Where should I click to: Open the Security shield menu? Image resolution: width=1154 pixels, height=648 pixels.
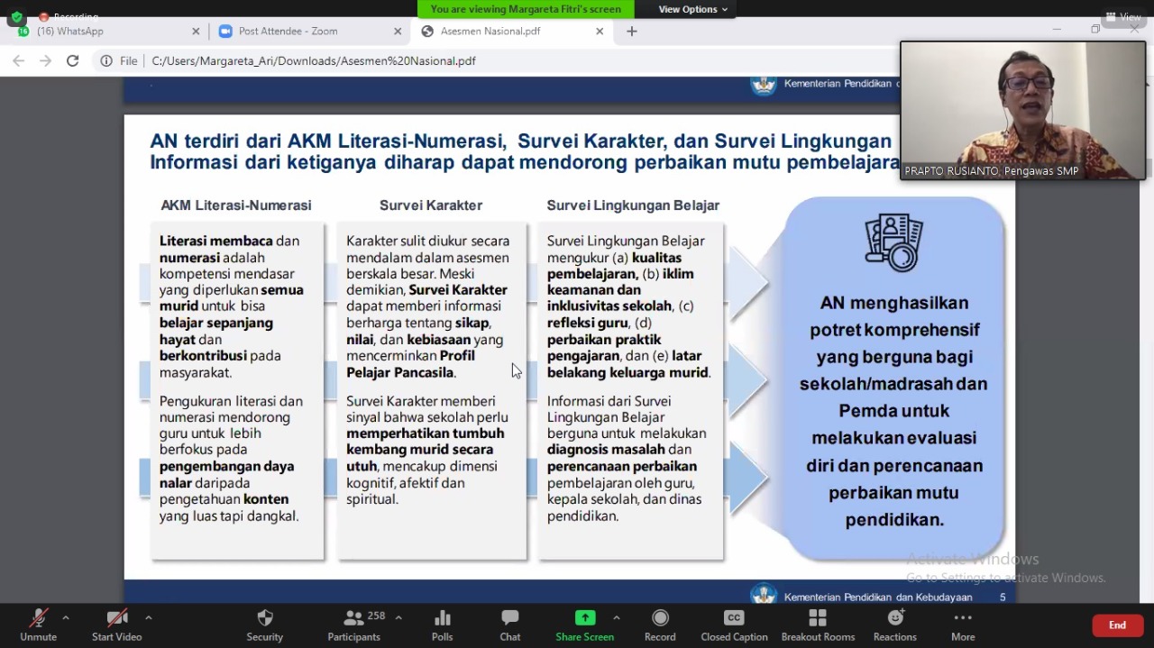[265, 625]
